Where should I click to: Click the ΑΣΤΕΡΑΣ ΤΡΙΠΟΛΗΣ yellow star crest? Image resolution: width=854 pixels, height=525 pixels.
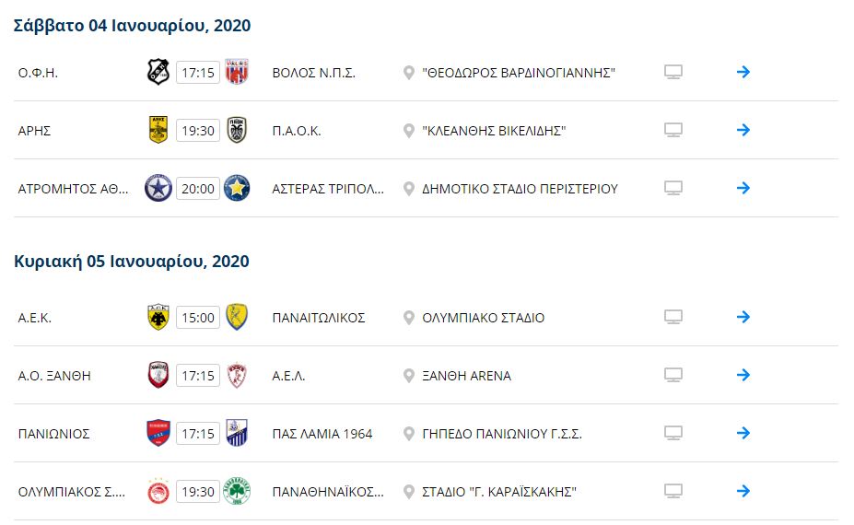point(237,189)
